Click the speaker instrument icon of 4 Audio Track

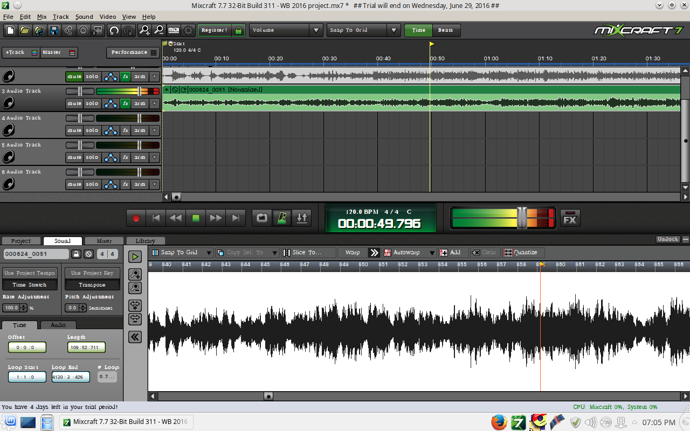pos(8,130)
